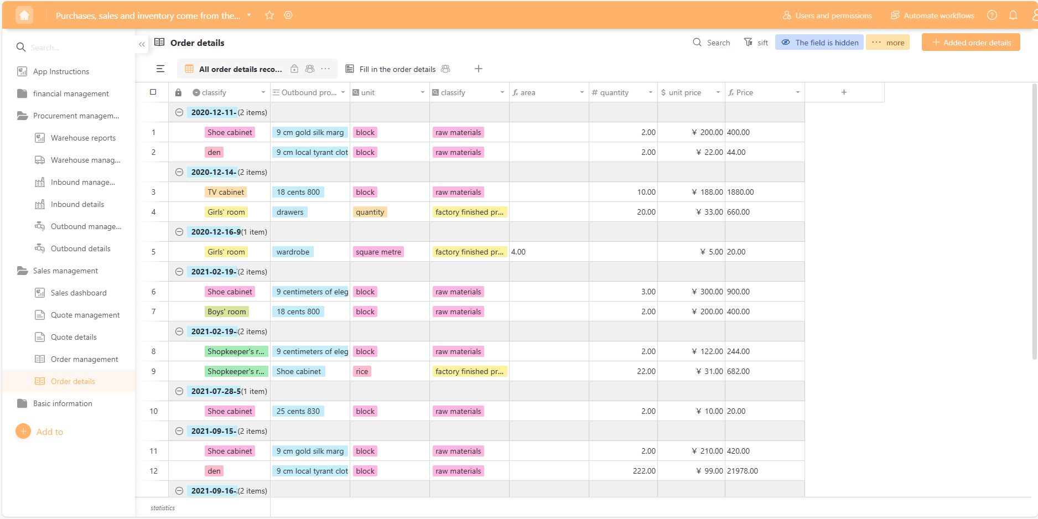Image resolution: width=1038 pixels, height=519 pixels.
Task: Click the 'more' options button
Action: pos(888,43)
